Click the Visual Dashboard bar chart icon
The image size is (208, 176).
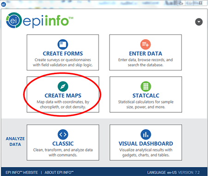[146, 135]
